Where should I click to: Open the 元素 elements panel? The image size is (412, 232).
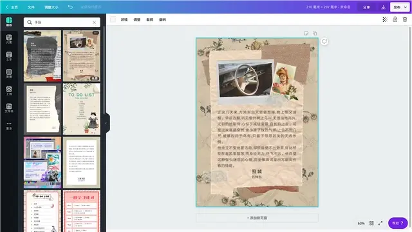[9, 39]
